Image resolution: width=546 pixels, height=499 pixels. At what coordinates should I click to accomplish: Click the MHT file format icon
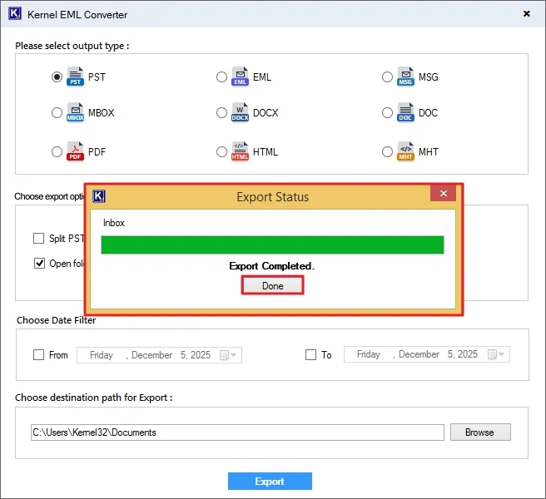[x=406, y=151]
